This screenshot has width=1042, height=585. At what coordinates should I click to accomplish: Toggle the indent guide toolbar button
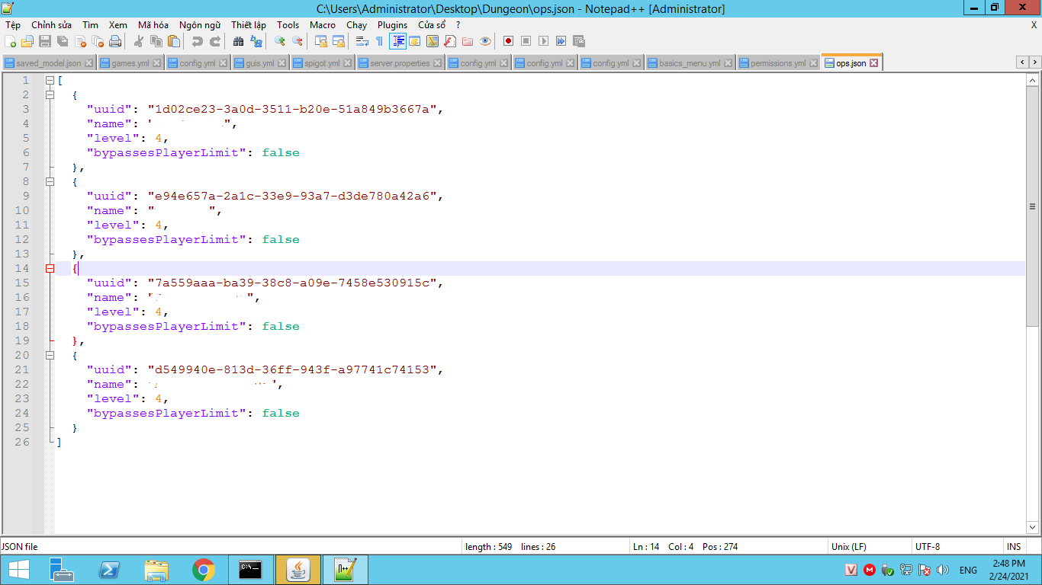[x=397, y=41]
